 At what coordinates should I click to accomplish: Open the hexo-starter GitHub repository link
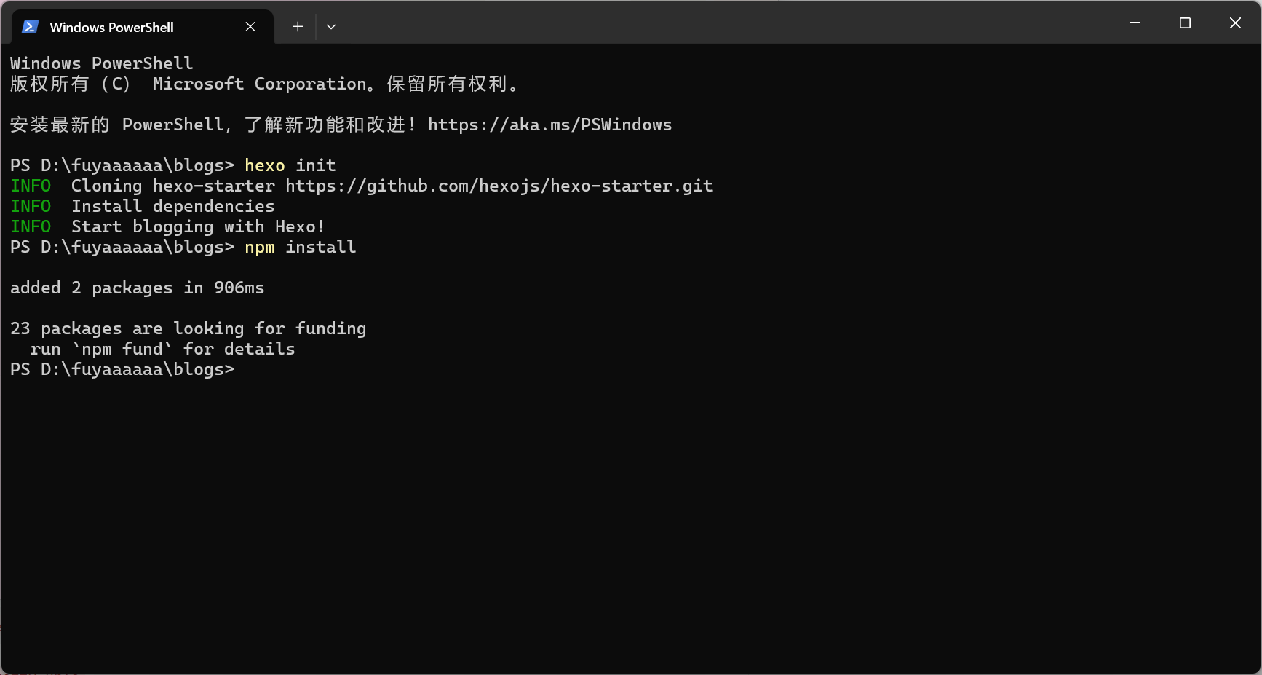(499, 186)
